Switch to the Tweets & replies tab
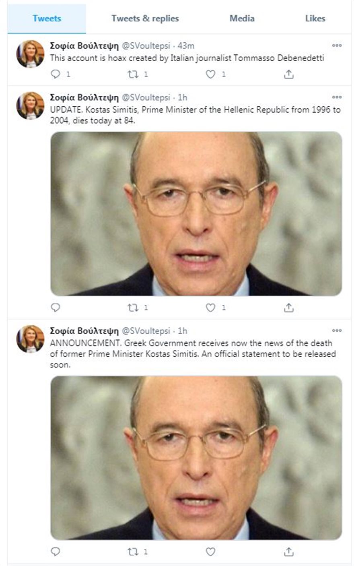 tap(145, 19)
